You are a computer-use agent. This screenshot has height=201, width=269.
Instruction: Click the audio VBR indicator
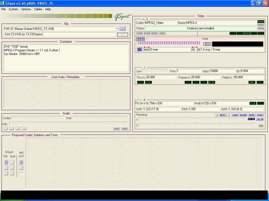(125, 129)
